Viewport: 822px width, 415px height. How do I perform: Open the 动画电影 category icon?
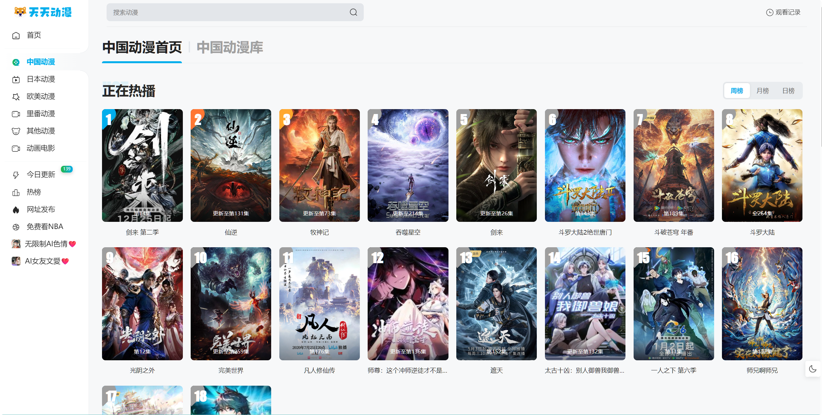click(x=16, y=148)
